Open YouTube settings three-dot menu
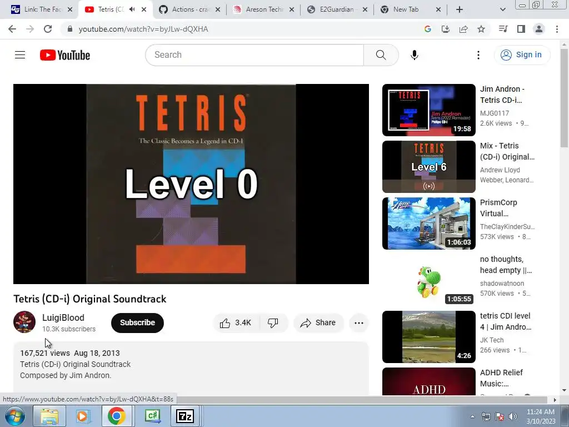569x427 pixels. point(478,55)
